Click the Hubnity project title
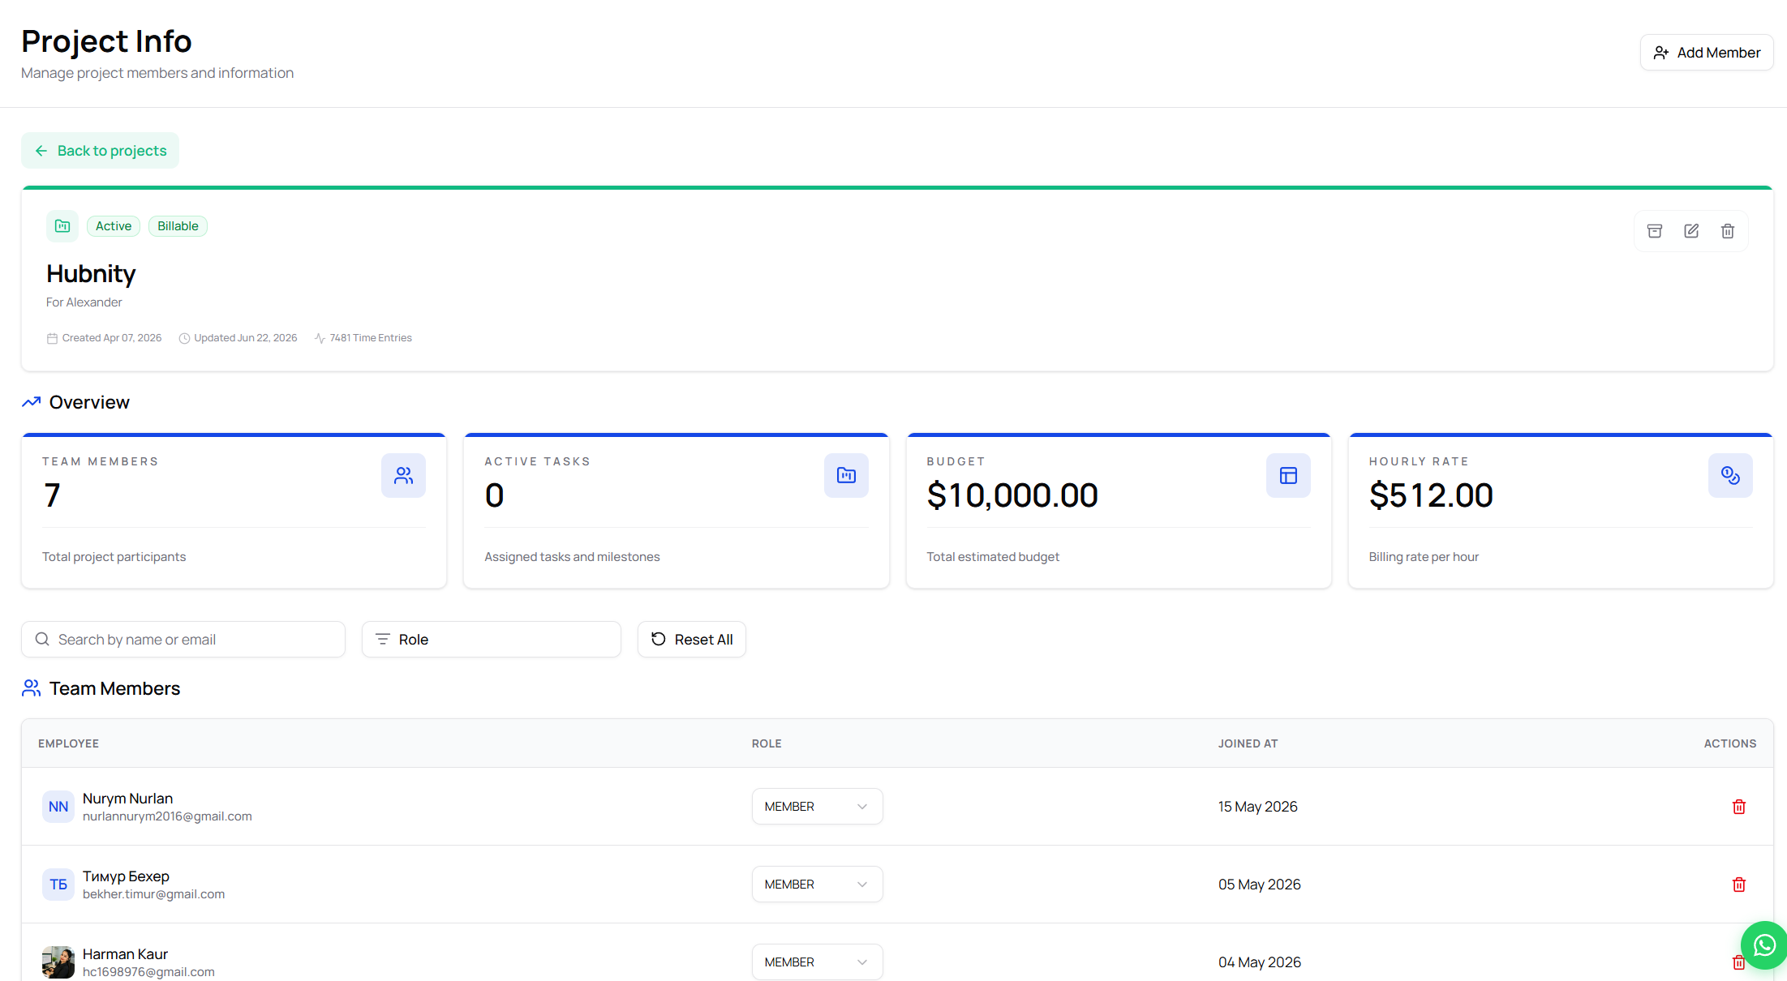This screenshot has width=1787, height=981. point(91,274)
